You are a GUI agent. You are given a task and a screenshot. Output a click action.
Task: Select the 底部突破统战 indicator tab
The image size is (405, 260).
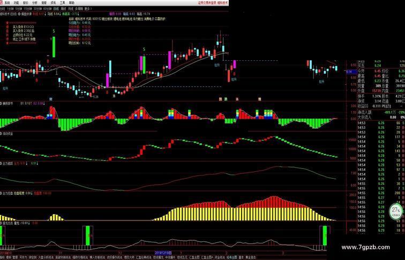pyautogui.click(x=63, y=257)
